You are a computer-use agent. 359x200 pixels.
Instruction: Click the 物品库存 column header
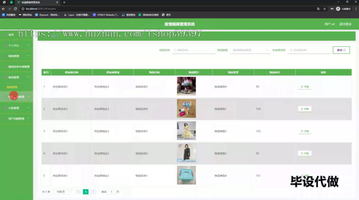274,72
